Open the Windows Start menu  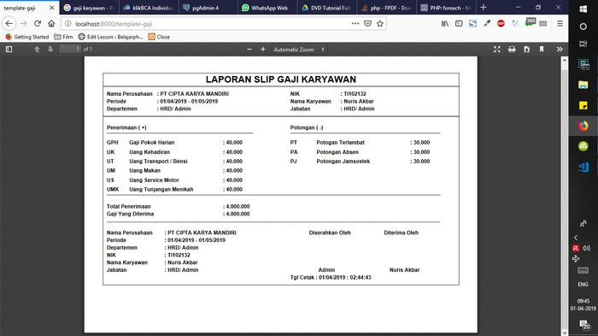[x=583, y=9]
